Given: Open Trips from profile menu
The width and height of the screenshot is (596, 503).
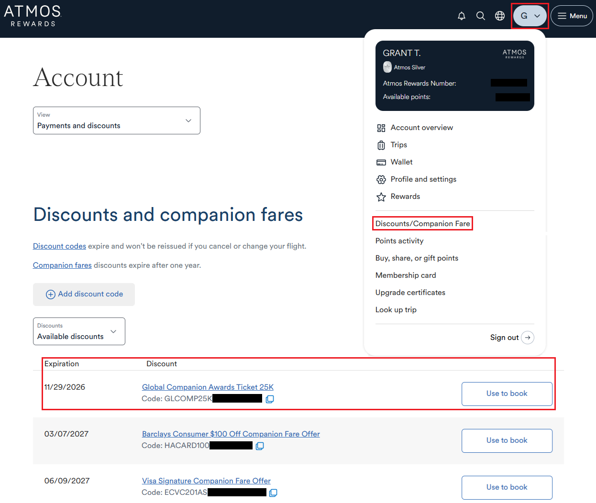Looking at the screenshot, I should click(399, 145).
